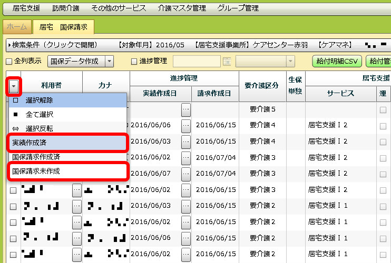Screen dimensions: 391x263
Task: Click the empty date input next to 進捗管理
Action: (x=197, y=62)
